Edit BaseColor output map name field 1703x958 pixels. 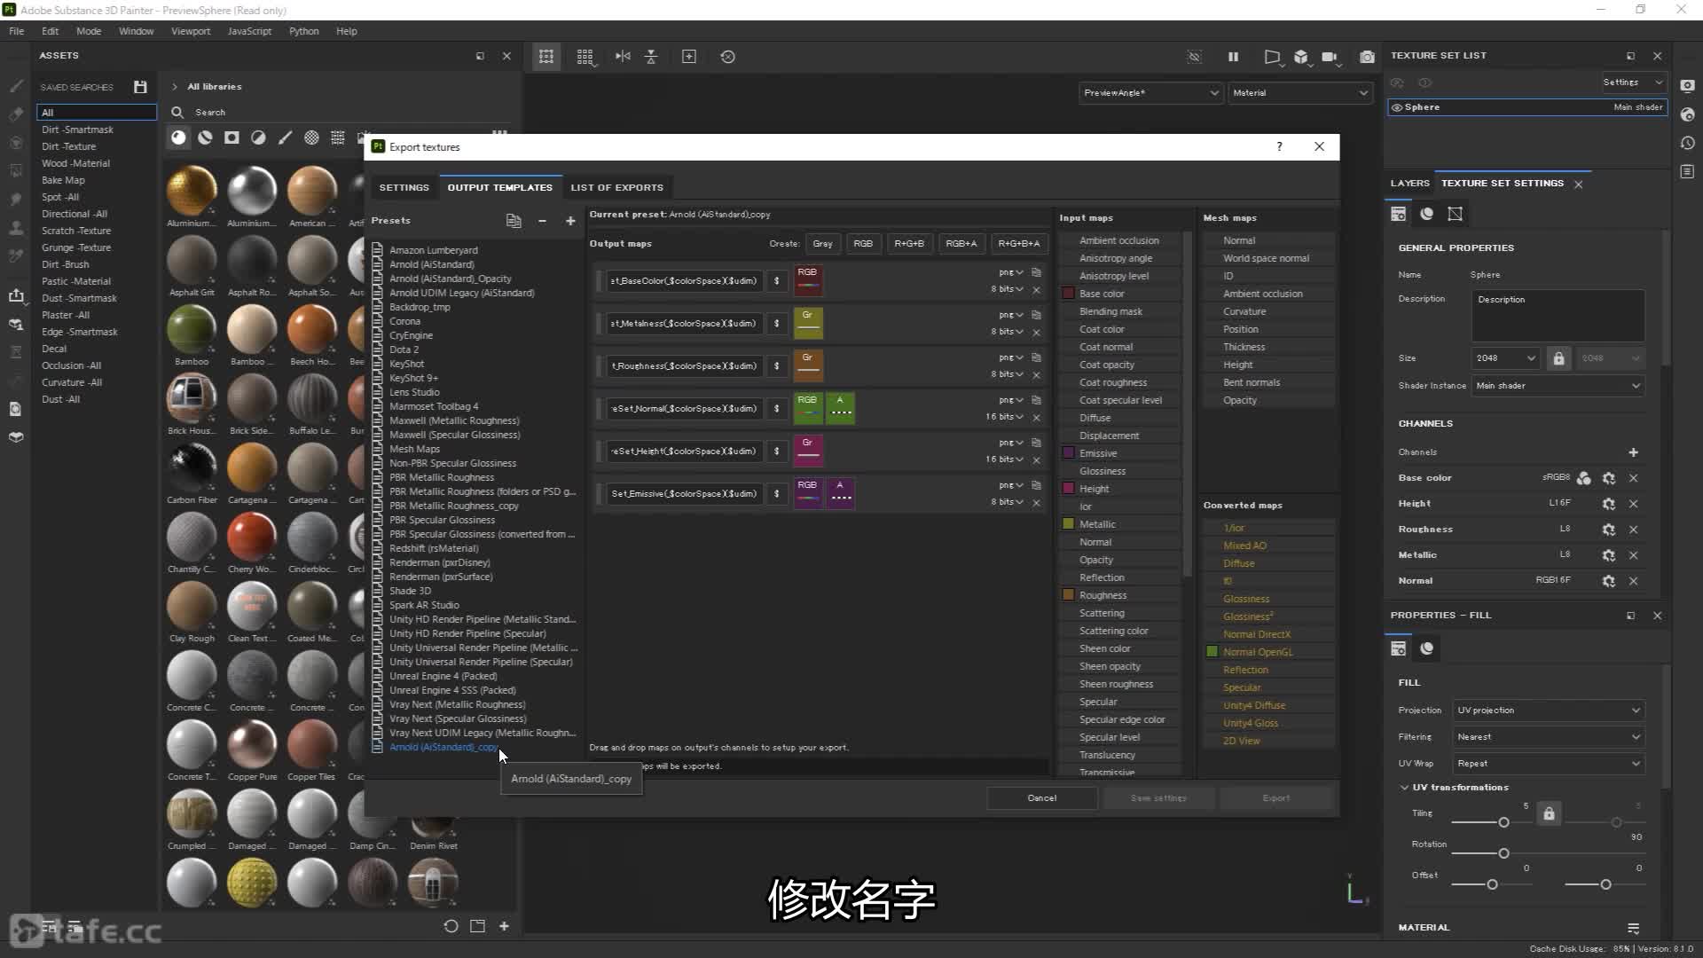click(x=684, y=281)
